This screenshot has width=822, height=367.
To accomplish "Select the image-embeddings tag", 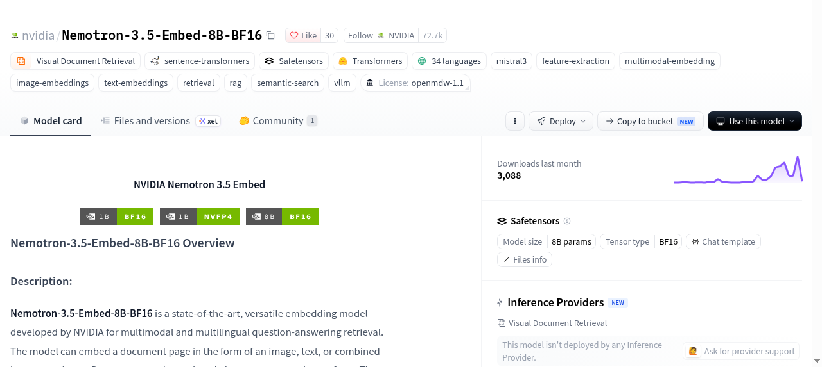I will [x=53, y=83].
